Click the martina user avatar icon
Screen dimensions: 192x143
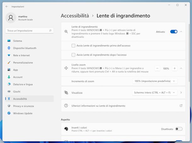pos(11,18)
